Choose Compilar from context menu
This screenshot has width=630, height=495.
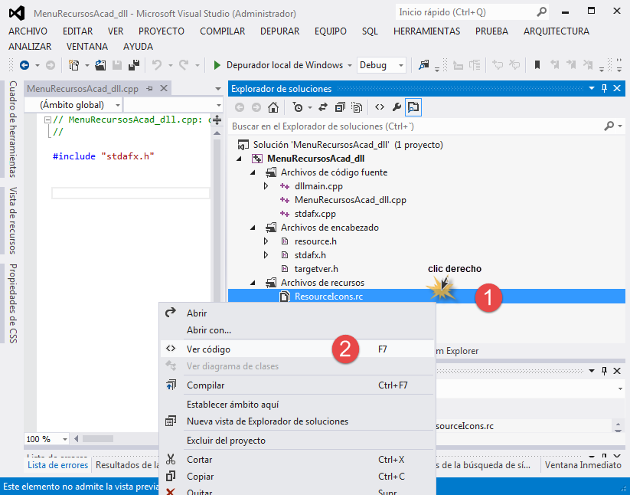tap(297, 385)
